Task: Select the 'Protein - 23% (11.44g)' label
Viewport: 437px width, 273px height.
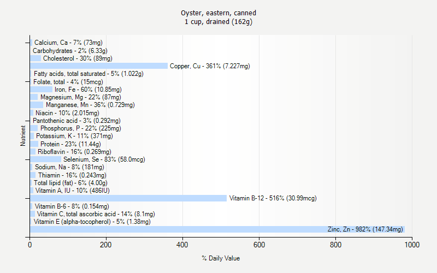Action: tap(70, 144)
